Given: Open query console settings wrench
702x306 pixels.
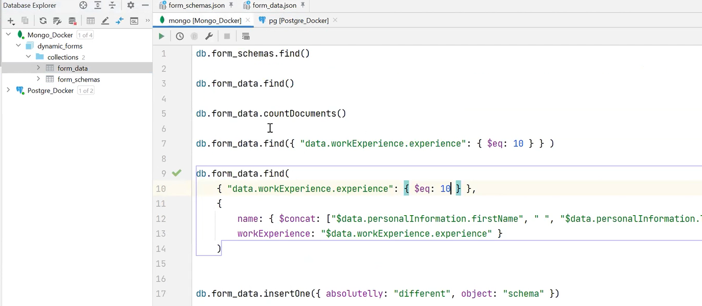Looking at the screenshot, I should click(209, 36).
